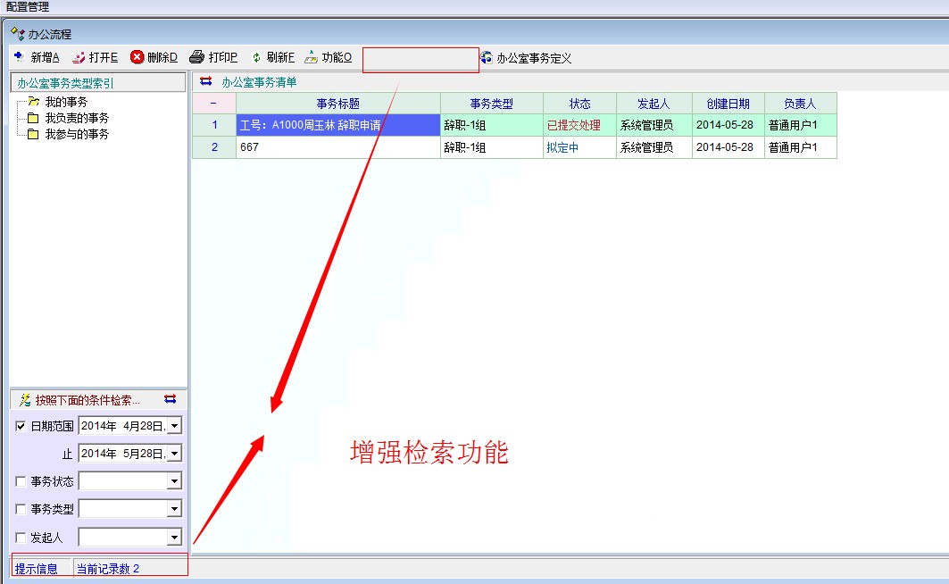
Task: Select 我负责的事务 in the tree
Action: click(77, 118)
